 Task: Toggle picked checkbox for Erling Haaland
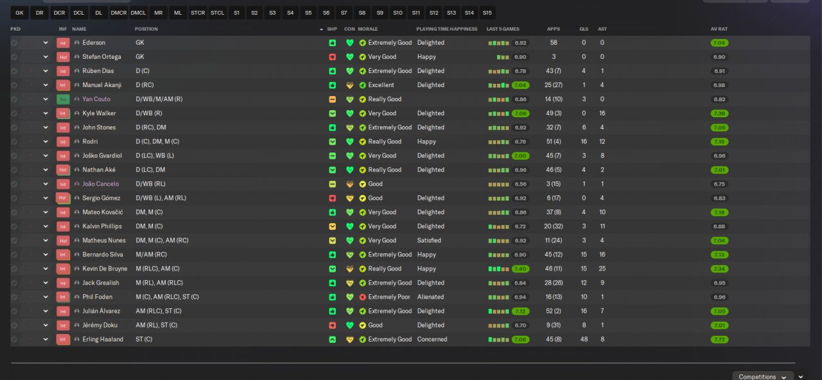14,340
